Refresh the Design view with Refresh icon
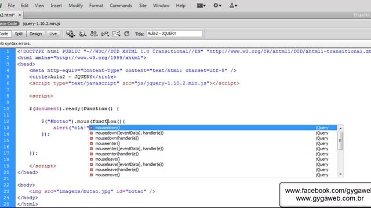Viewport: 371px width, 208px height. click(127, 34)
